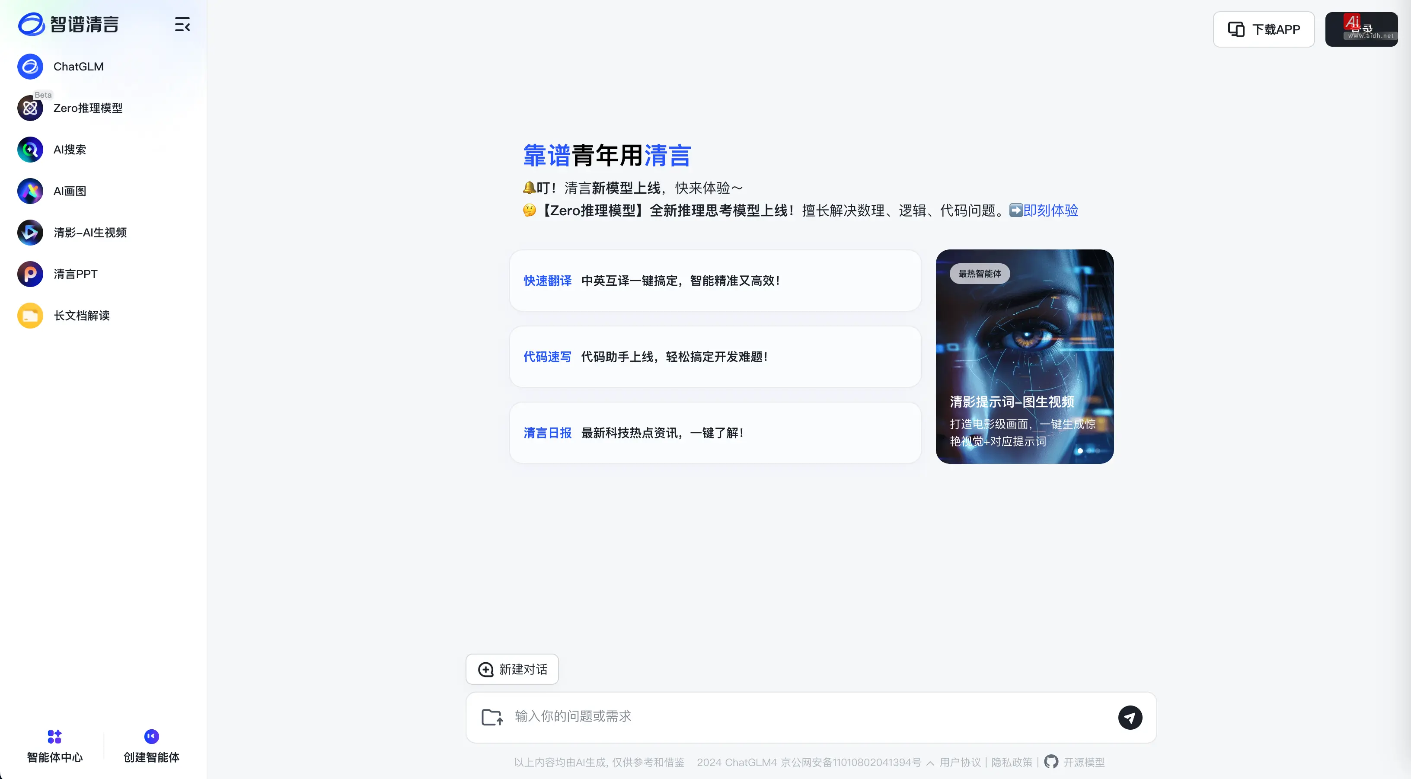Screen dimensions: 1411x779
Task: Click the 清言PPT letter P icon
Action: point(30,274)
